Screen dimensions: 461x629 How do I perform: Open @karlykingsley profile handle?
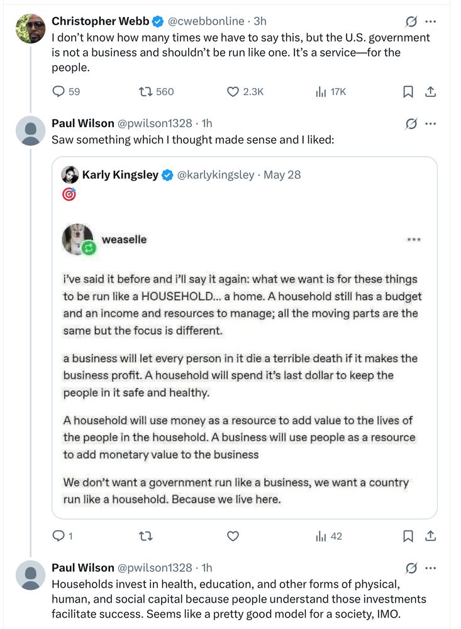click(216, 175)
